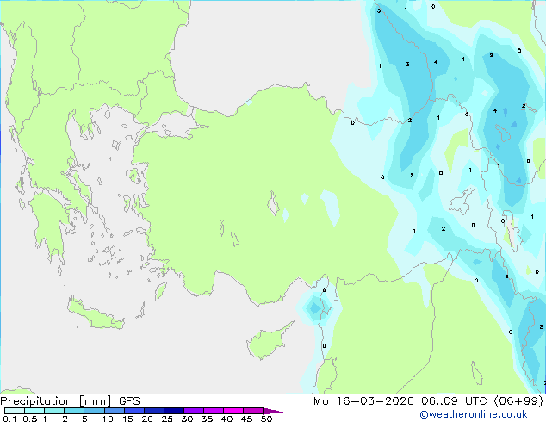Click the 5–10 mm legend color swatch
Image resolution: width=546 pixels, height=422 pixels.
point(94,411)
